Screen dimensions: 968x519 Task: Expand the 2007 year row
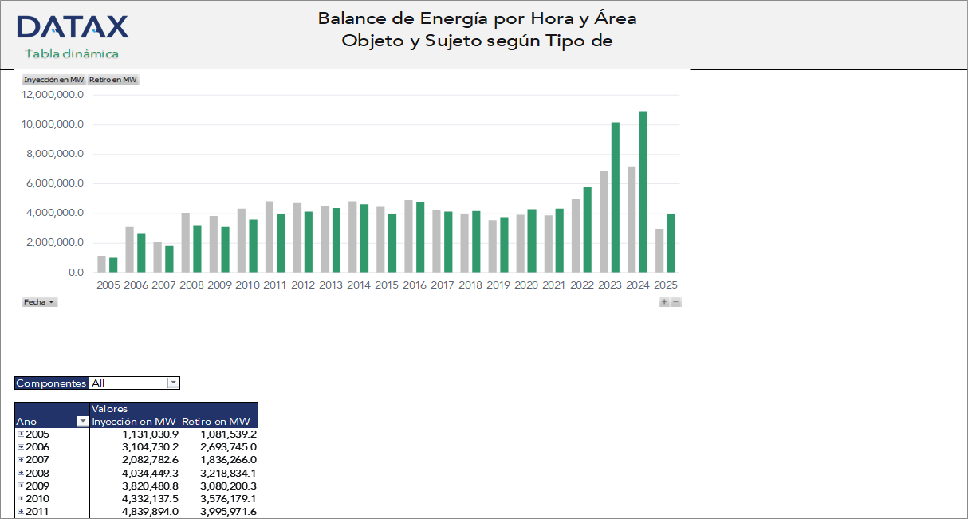pyautogui.click(x=20, y=459)
